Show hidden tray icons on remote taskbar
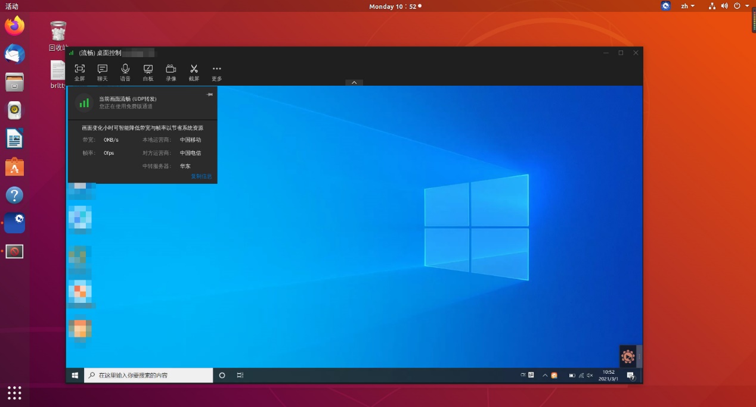Screen dimensions: 756x407 pyautogui.click(x=544, y=375)
